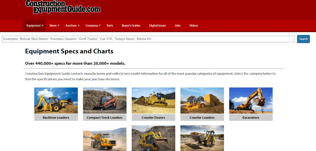Click the yellow articulated dump truck image
The image size is (316, 151).
click(x=105, y=138)
